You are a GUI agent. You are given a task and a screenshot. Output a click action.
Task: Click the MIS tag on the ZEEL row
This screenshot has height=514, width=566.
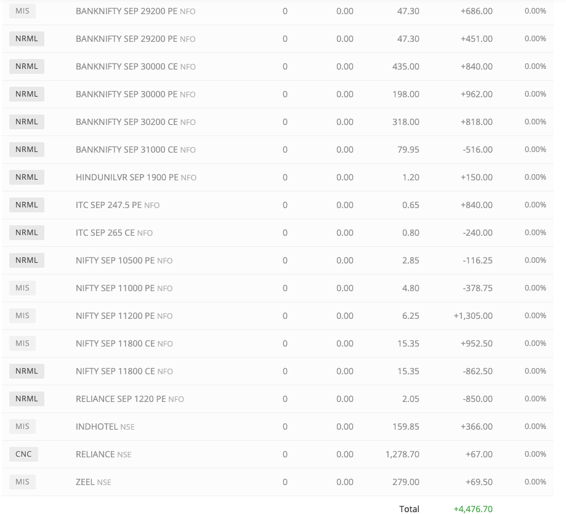coord(22,482)
